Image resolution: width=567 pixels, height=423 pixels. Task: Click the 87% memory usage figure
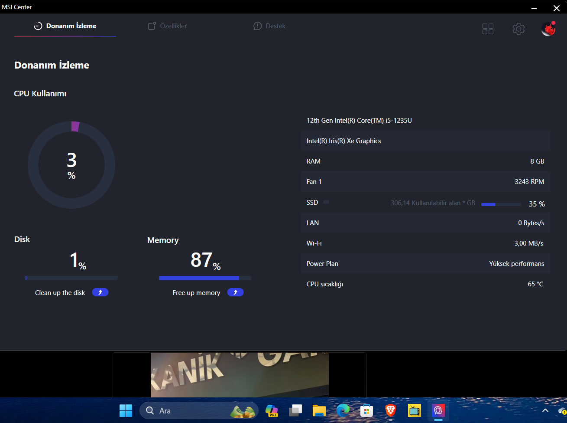[x=206, y=260]
